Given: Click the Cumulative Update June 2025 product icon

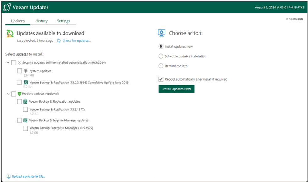Looking at the screenshot, I should tap(26, 83).
